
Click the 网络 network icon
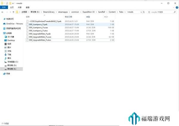[4, 74]
